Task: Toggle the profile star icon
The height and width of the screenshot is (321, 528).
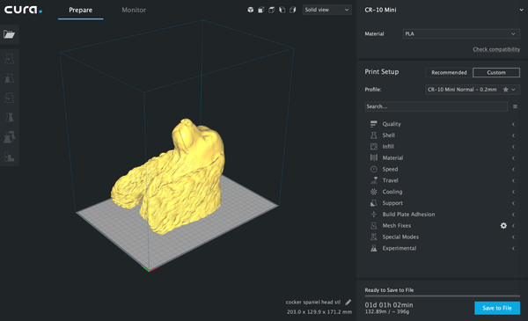Action: coord(505,90)
